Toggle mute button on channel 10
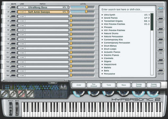This screenshot has height=119, width=168. (13, 48)
